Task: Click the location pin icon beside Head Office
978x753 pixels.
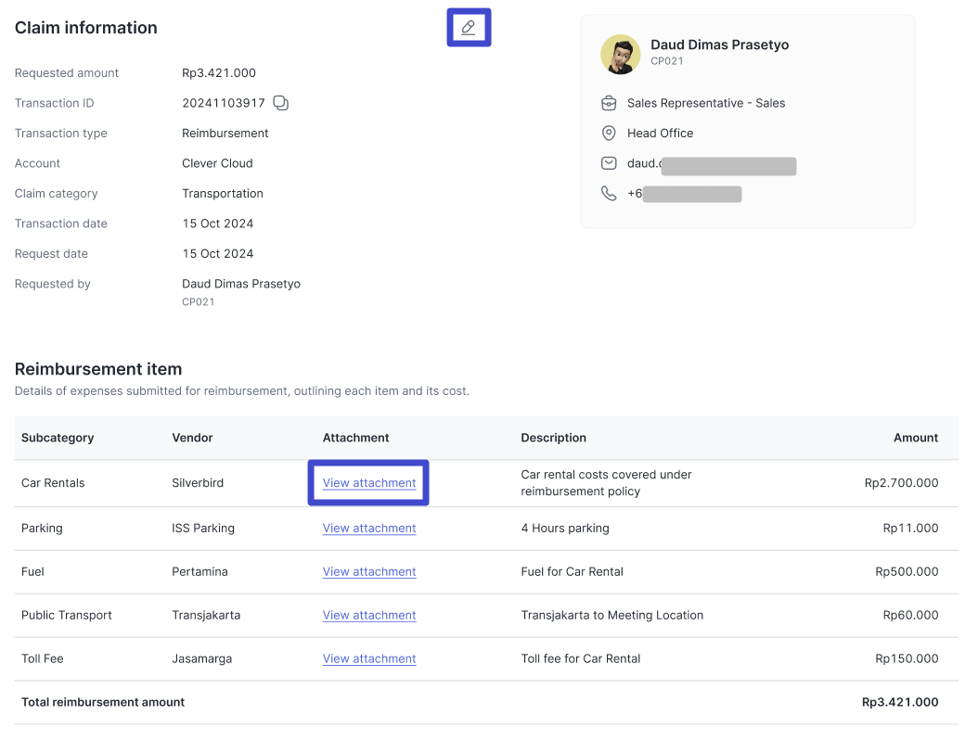Action: point(609,133)
